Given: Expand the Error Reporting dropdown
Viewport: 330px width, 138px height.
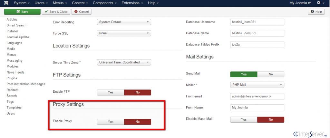Looking at the screenshot, I should pos(124,22).
